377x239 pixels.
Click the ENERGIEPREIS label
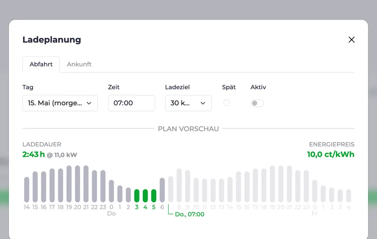pos(332,144)
